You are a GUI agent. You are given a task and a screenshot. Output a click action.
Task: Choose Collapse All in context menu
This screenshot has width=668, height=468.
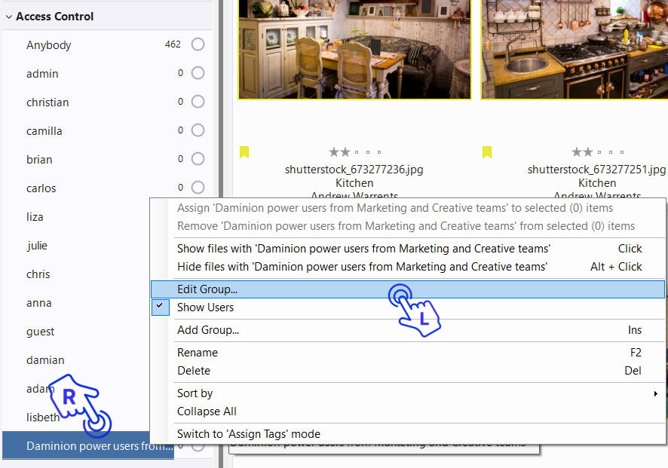coord(207,411)
